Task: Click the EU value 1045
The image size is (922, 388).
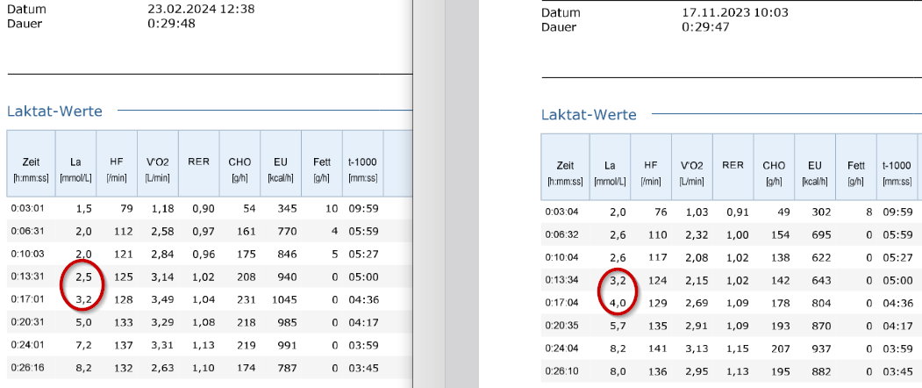Action: [282, 299]
